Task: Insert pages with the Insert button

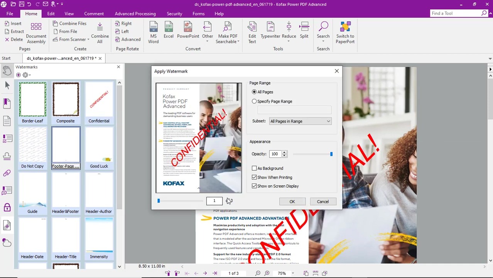Action: 14,24
